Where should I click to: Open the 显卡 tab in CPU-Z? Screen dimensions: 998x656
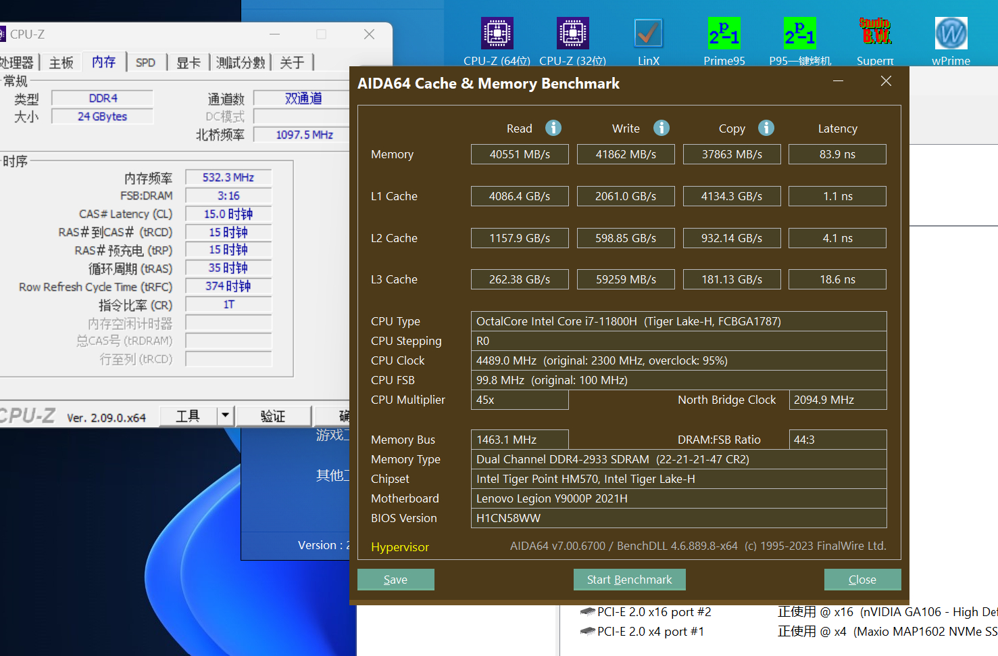[x=189, y=63]
